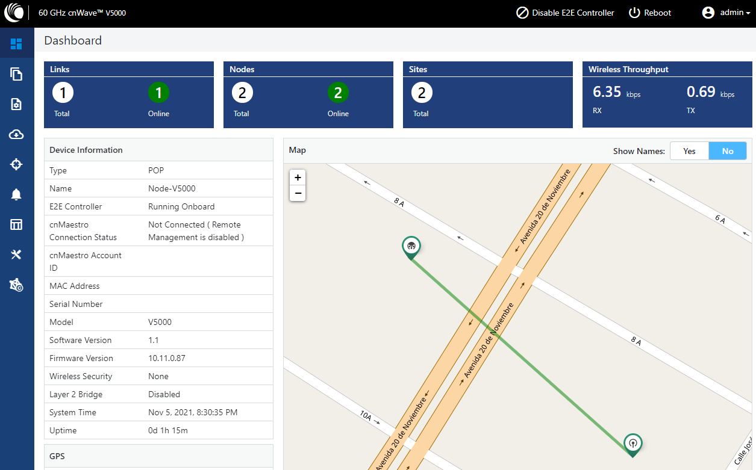Set Show Names to Yes
756x470 pixels.
point(689,151)
